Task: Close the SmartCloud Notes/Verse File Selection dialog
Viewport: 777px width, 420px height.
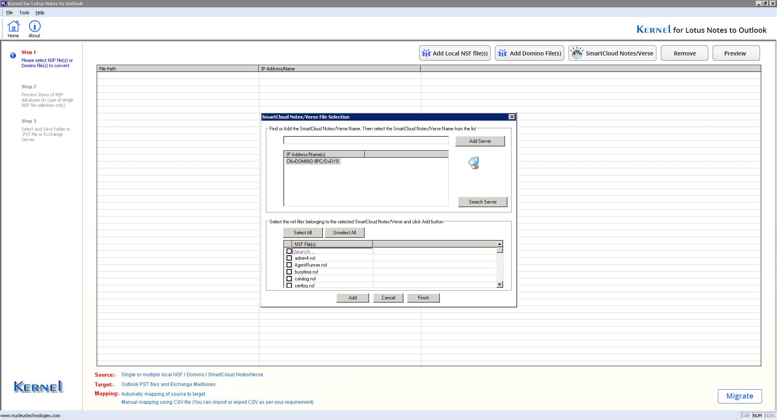Action: (x=512, y=117)
